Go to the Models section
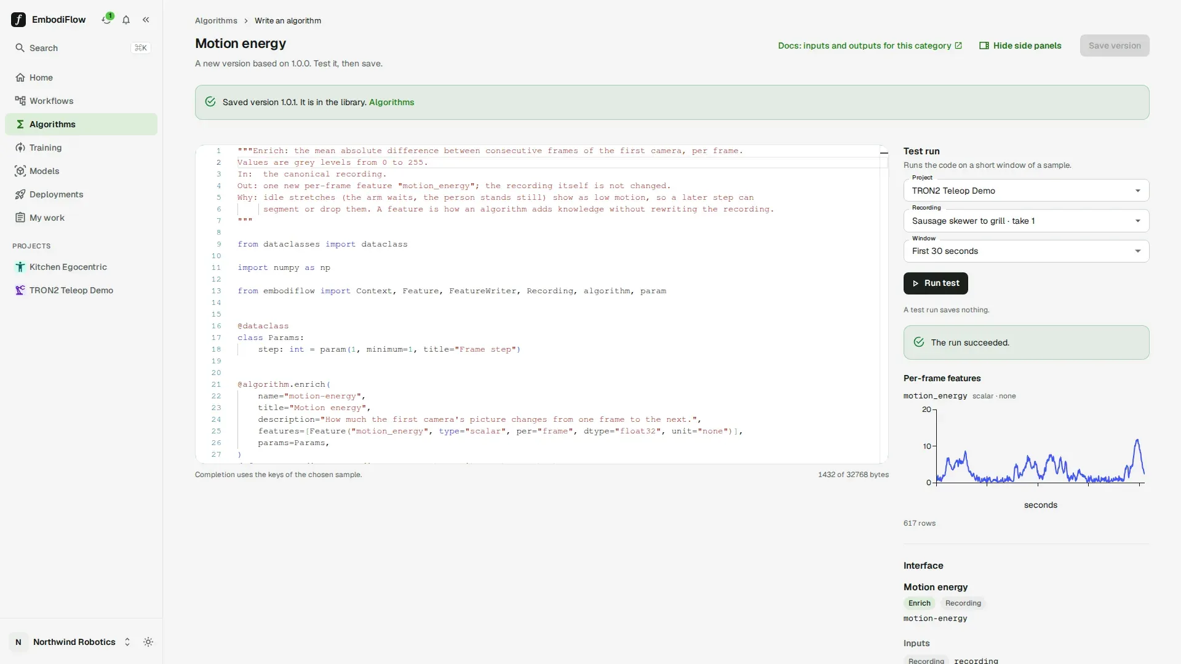 (81, 171)
